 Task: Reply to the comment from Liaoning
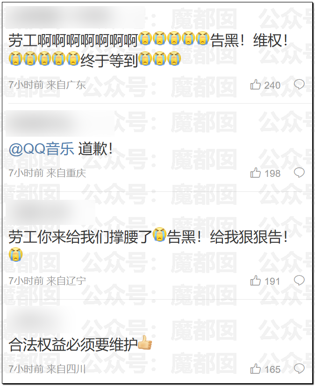pos(299,281)
